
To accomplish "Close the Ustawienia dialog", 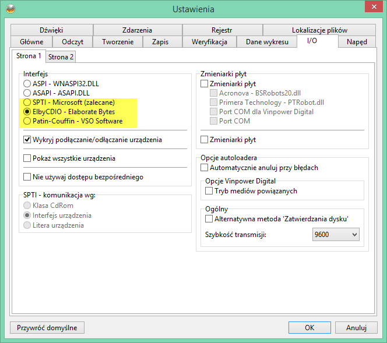I will (374, 6).
